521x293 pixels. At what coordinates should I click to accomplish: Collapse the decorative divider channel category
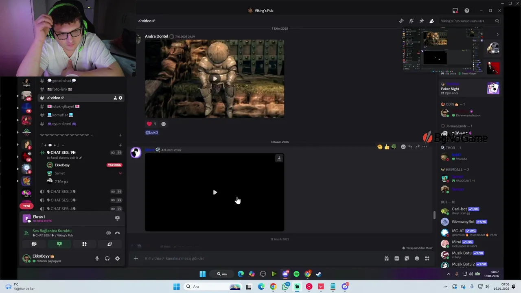pos(66,135)
